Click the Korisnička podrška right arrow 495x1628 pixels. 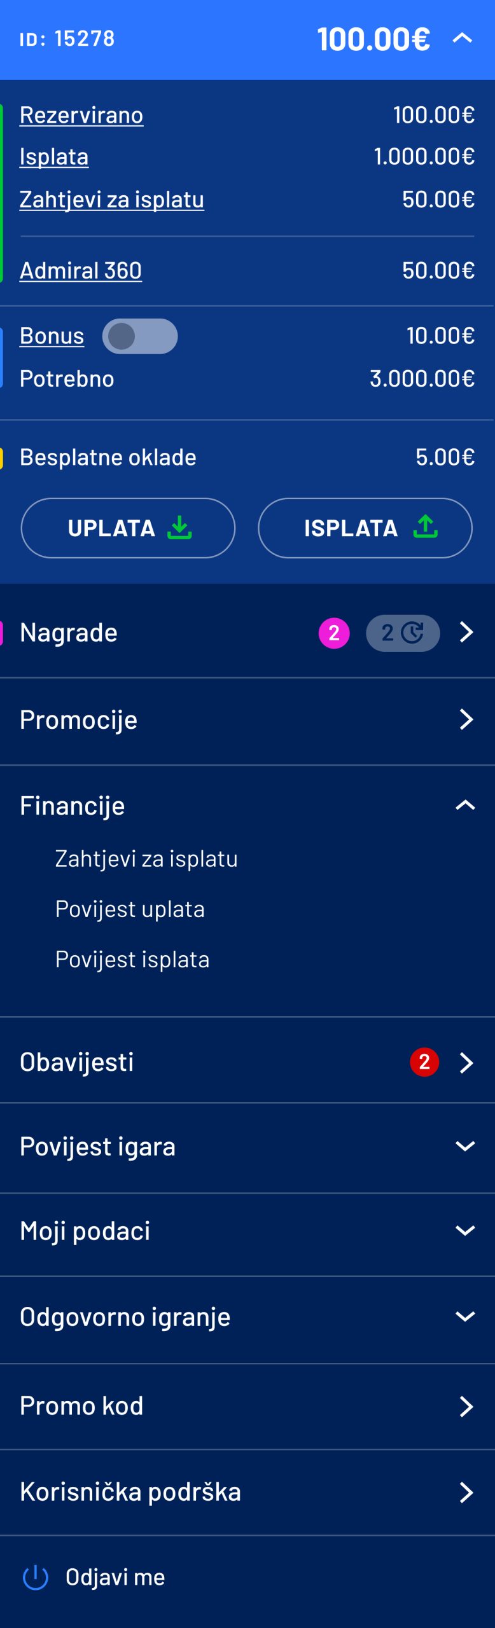point(466,1493)
